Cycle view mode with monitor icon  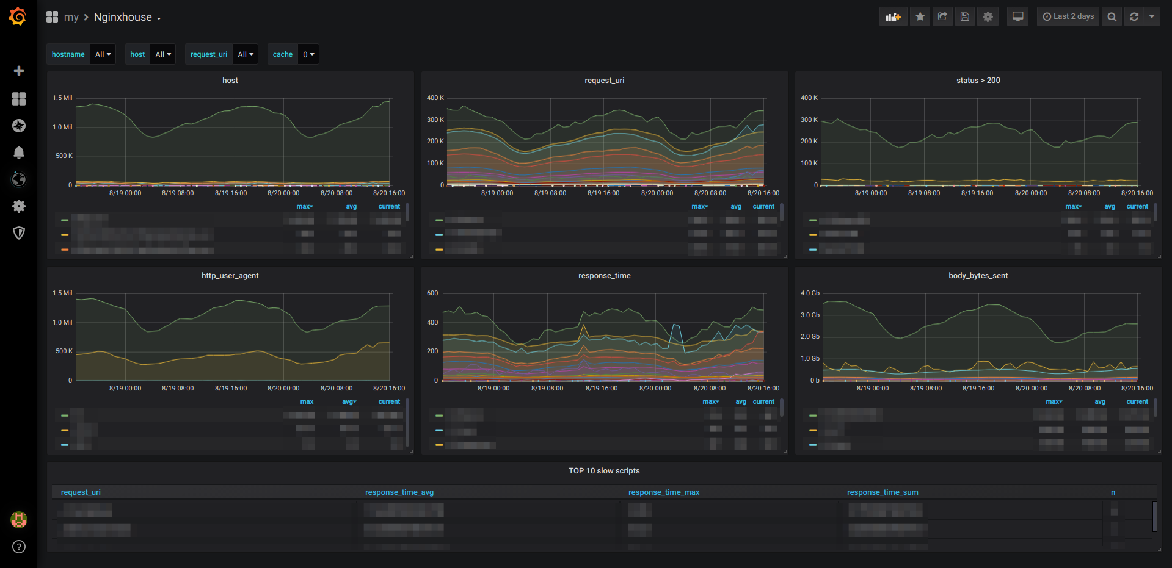pyautogui.click(x=1017, y=16)
